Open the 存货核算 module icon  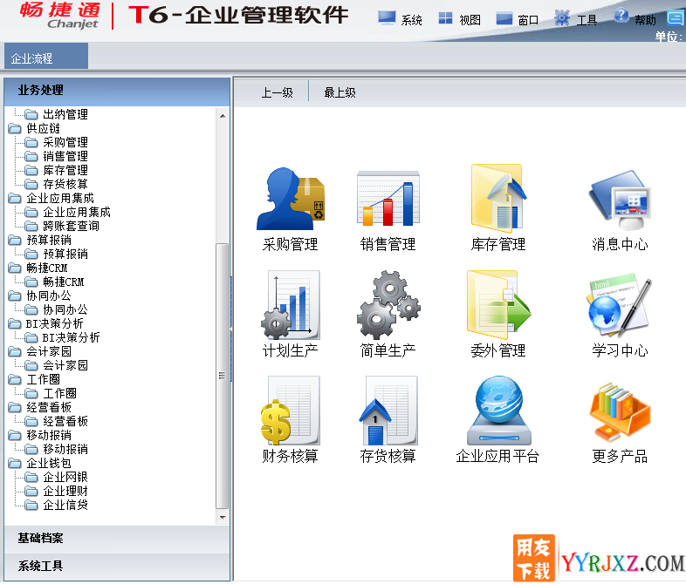click(388, 411)
